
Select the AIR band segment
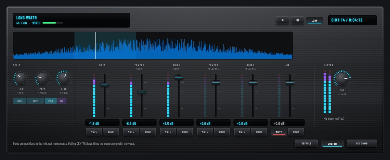pyautogui.click(x=62, y=101)
